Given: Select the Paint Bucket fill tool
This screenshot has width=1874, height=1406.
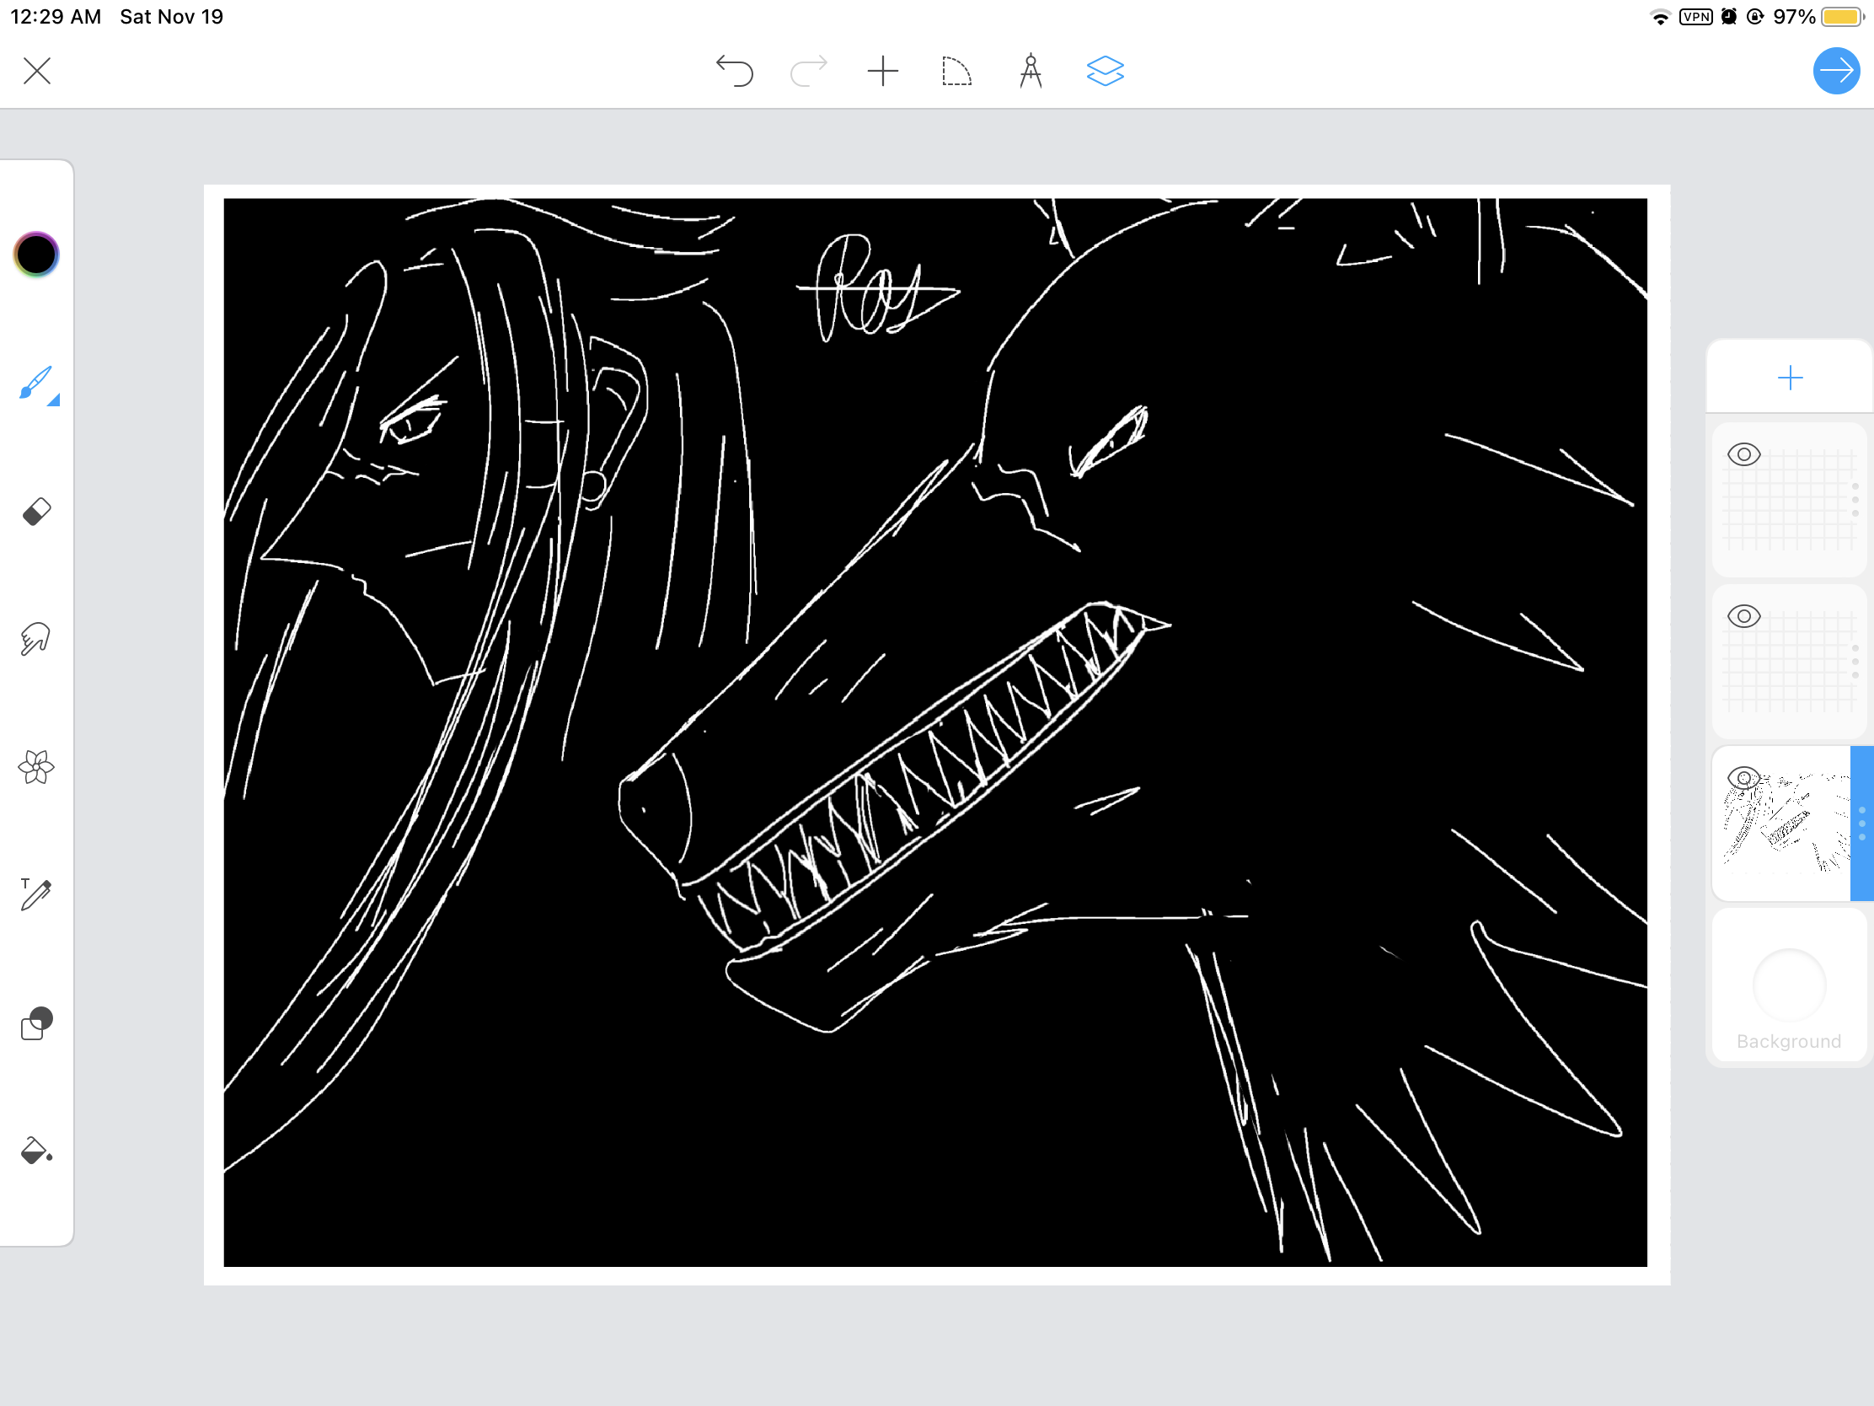Looking at the screenshot, I should point(35,1151).
